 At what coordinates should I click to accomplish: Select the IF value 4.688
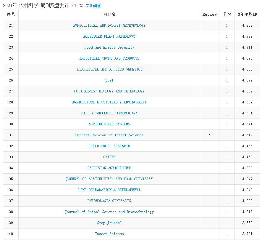(247, 69)
